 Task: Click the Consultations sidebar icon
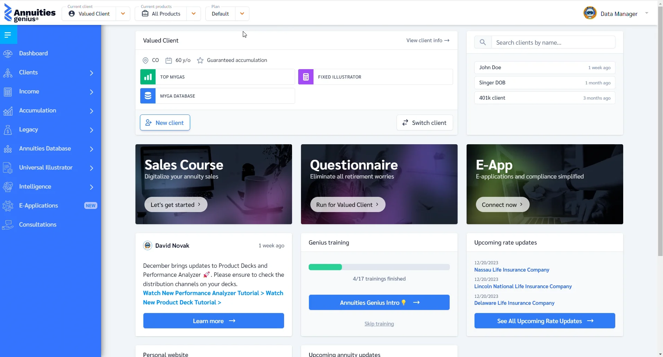[x=8, y=225]
